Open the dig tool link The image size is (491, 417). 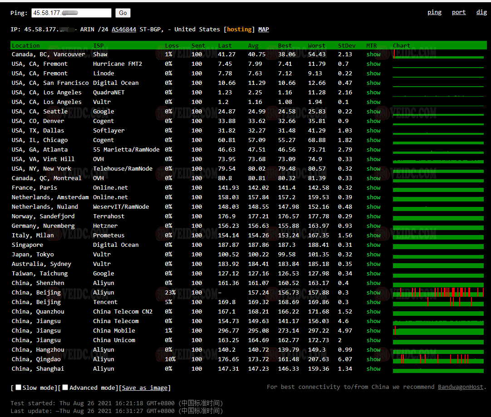(481, 12)
